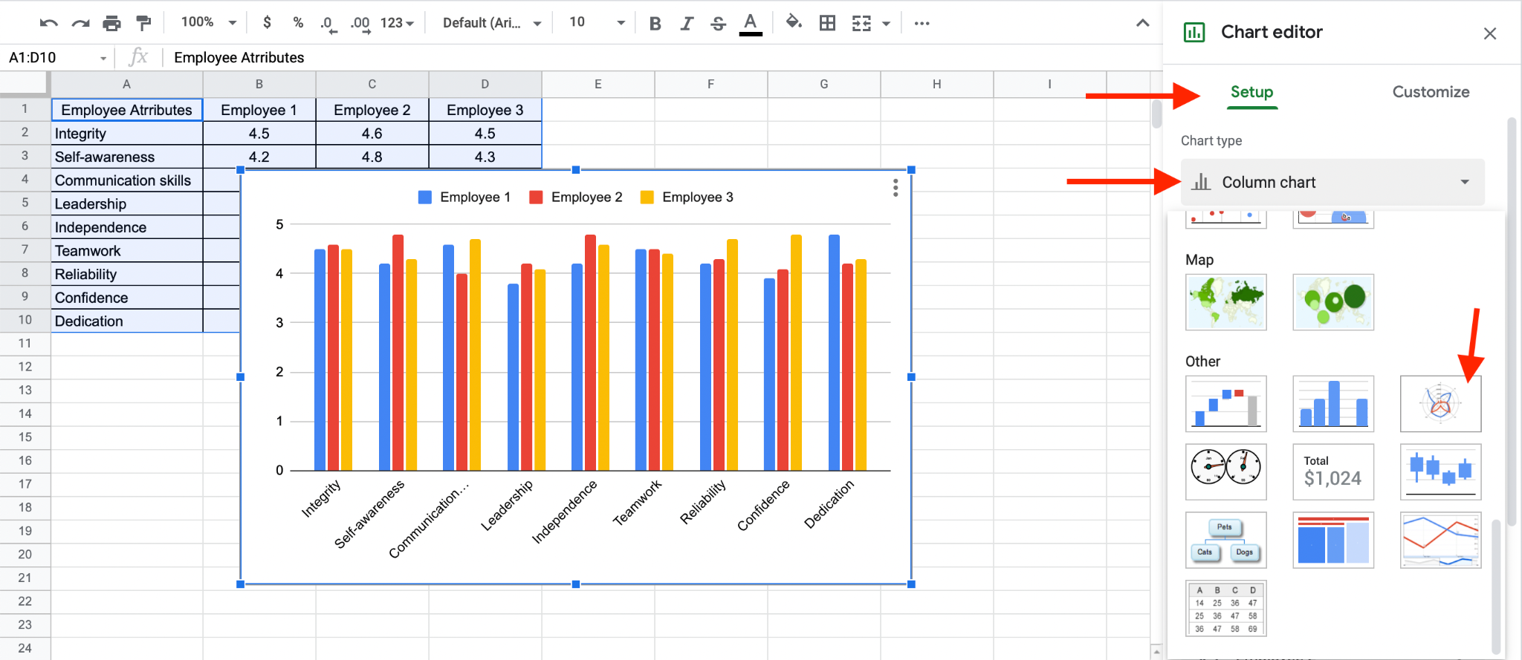Decrease decimal places

pos(328,23)
